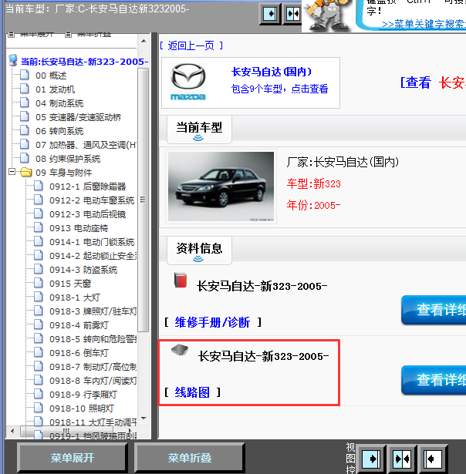
Task: Click the 返回上一页 link
Action: (191, 45)
